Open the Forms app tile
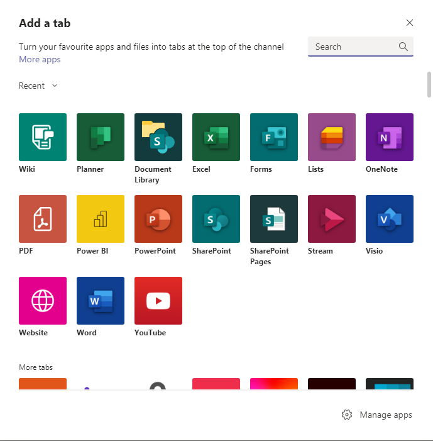This screenshot has height=441, width=433. point(274,137)
